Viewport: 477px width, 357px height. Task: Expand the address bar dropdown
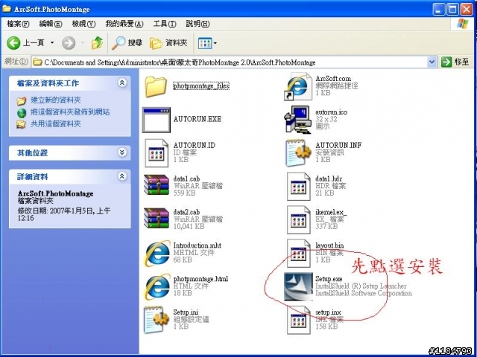[432, 62]
